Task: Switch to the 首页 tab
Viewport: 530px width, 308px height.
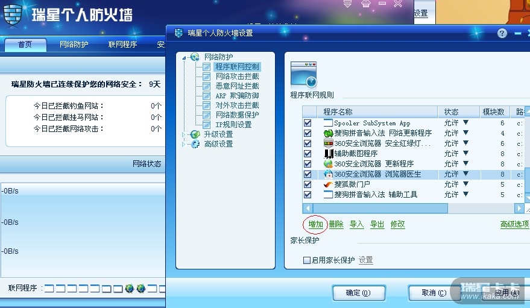Action: (x=25, y=45)
